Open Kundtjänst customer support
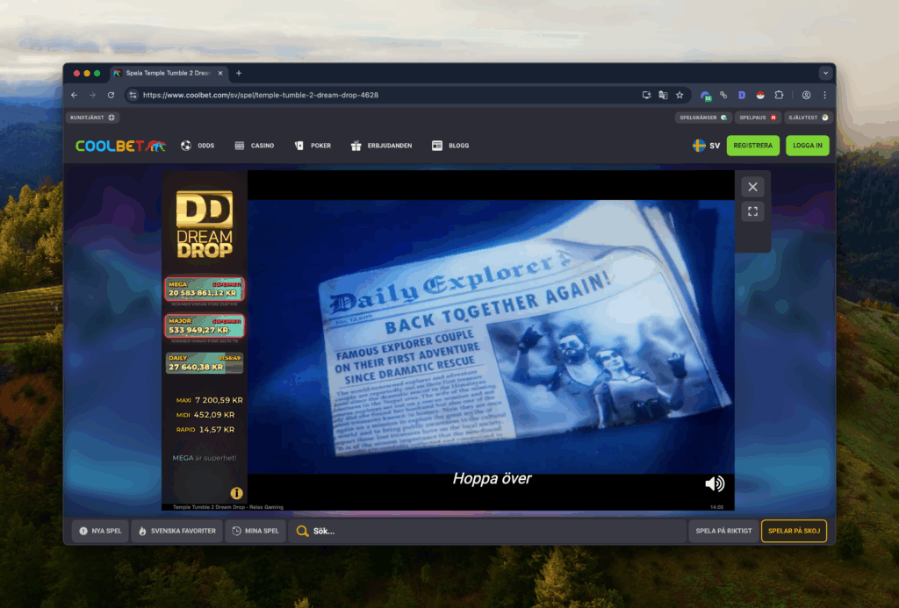Viewport: 899px width, 608px height. click(x=92, y=118)
